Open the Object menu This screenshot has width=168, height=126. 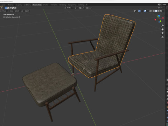click(x=27, y=11)
